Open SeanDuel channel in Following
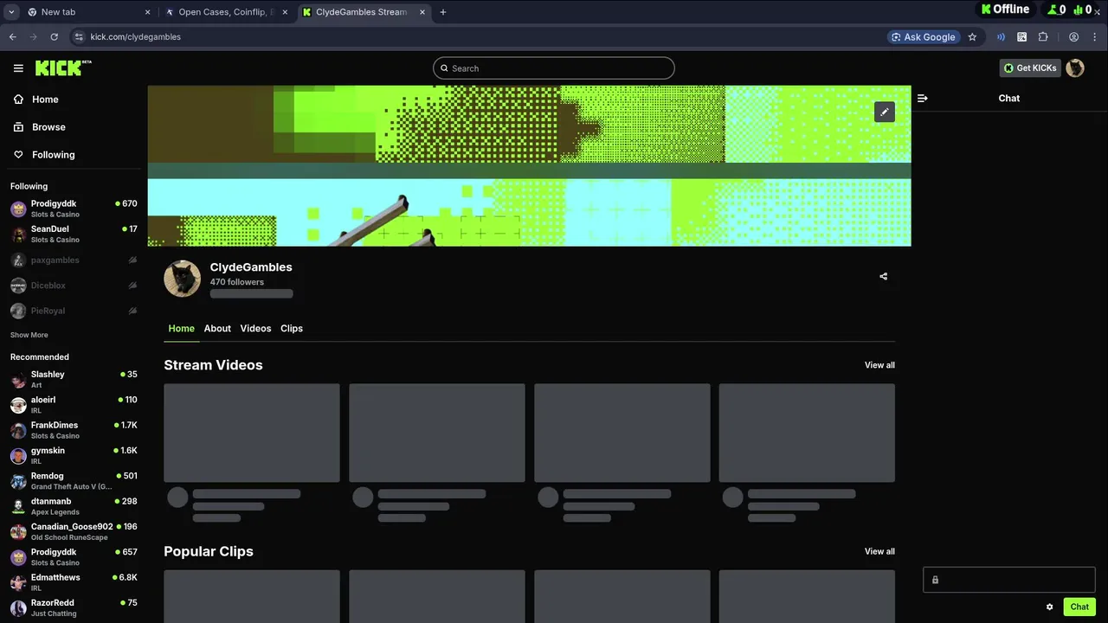The width and height of the screenshot is (1108, 623). tap(74, 234)
